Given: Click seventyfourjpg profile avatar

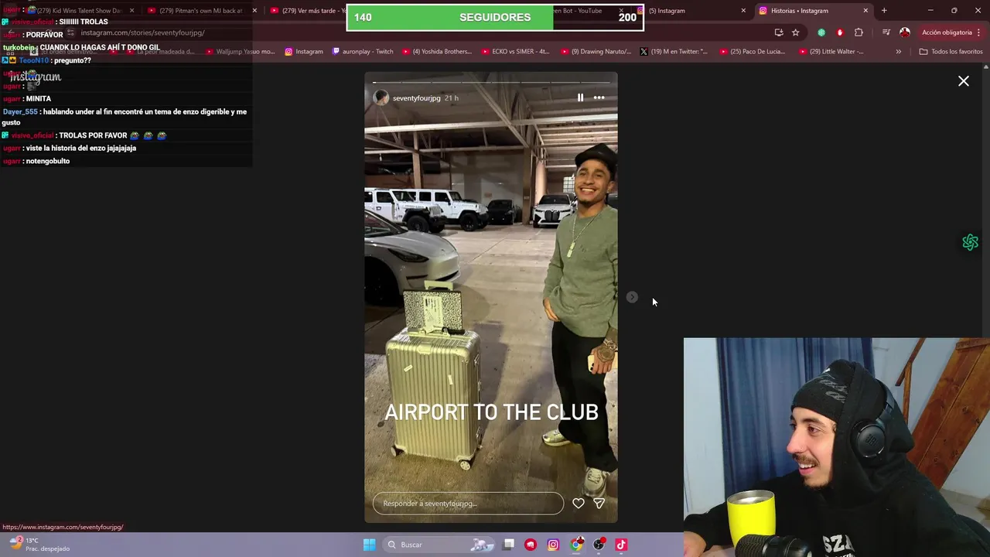Looking at the screenshot, I should coord(381,97).
